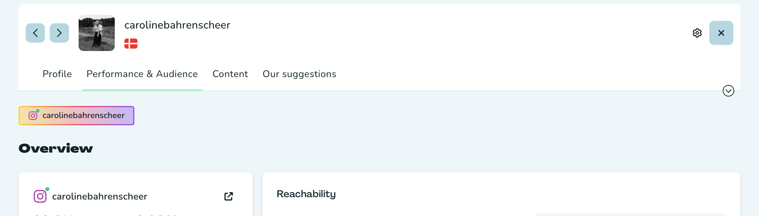Click Instagram logo in the Overview card
The width and height of the screenshot is (759, 216).
coord(40,196)
